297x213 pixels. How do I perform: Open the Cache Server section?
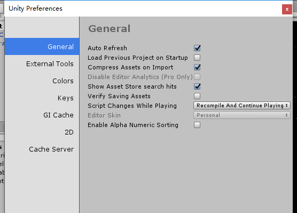tap(42, 149)
